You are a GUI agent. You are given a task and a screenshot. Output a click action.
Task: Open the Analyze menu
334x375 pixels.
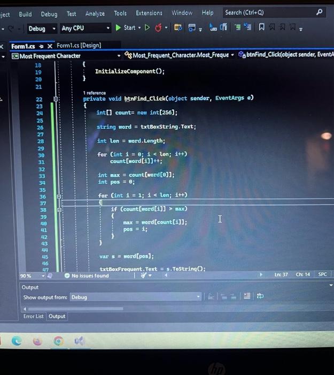coord(95,13)
